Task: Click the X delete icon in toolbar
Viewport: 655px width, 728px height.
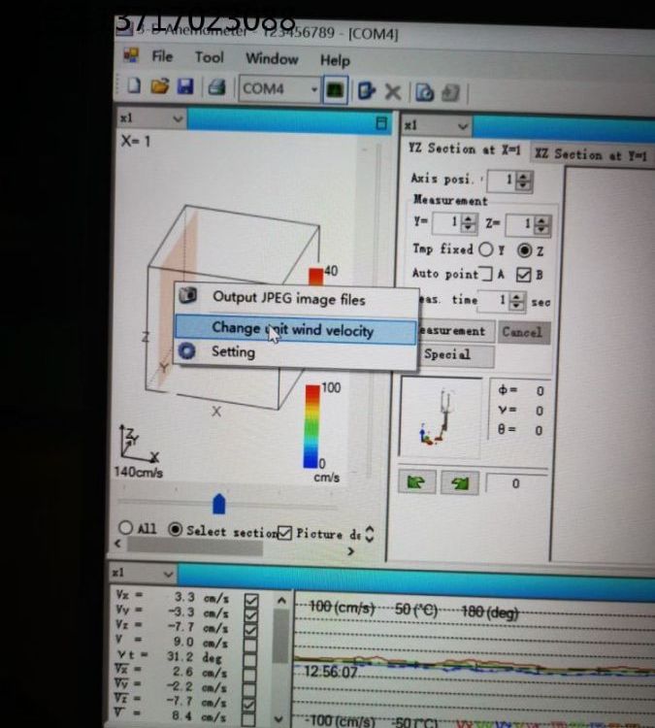Action: (393, 91)
